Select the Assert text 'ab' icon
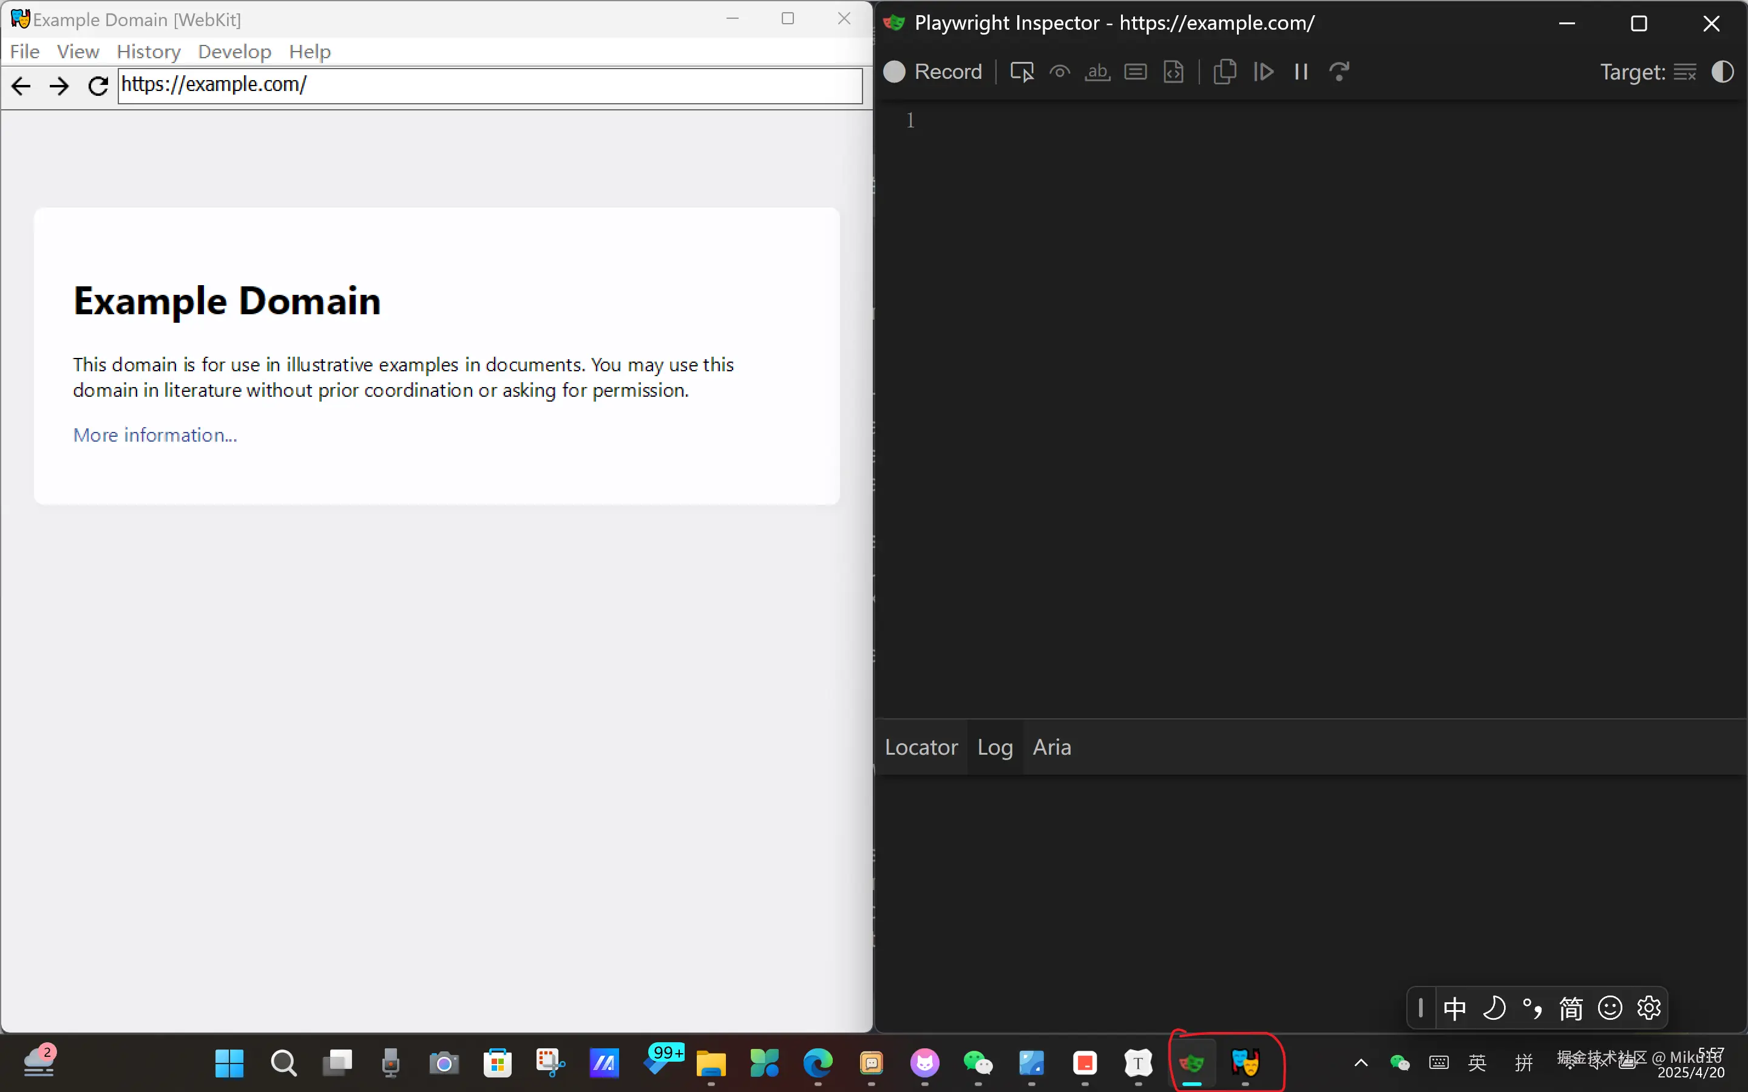Screen dimensions: 1748x1092 coord(1097,72)
